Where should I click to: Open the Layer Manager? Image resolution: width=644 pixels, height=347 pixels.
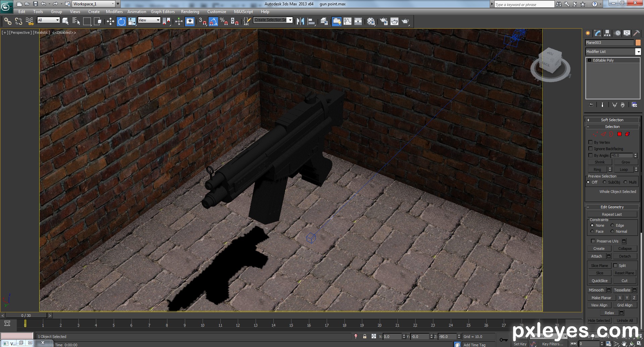324,21
